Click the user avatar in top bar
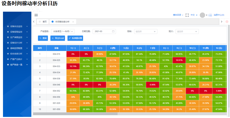 point(202,15)
